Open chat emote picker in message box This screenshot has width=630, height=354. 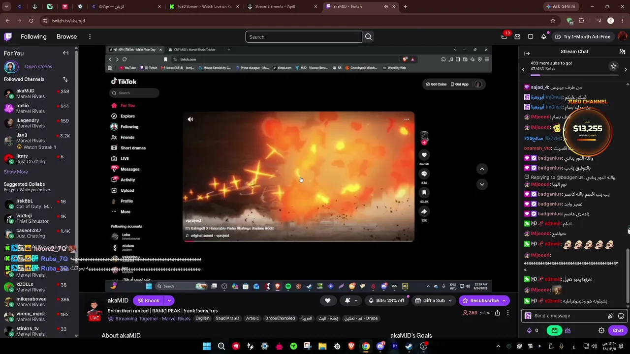[621, 316]
